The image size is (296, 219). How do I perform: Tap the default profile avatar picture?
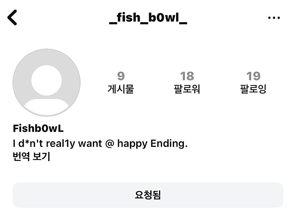(47, 83)
